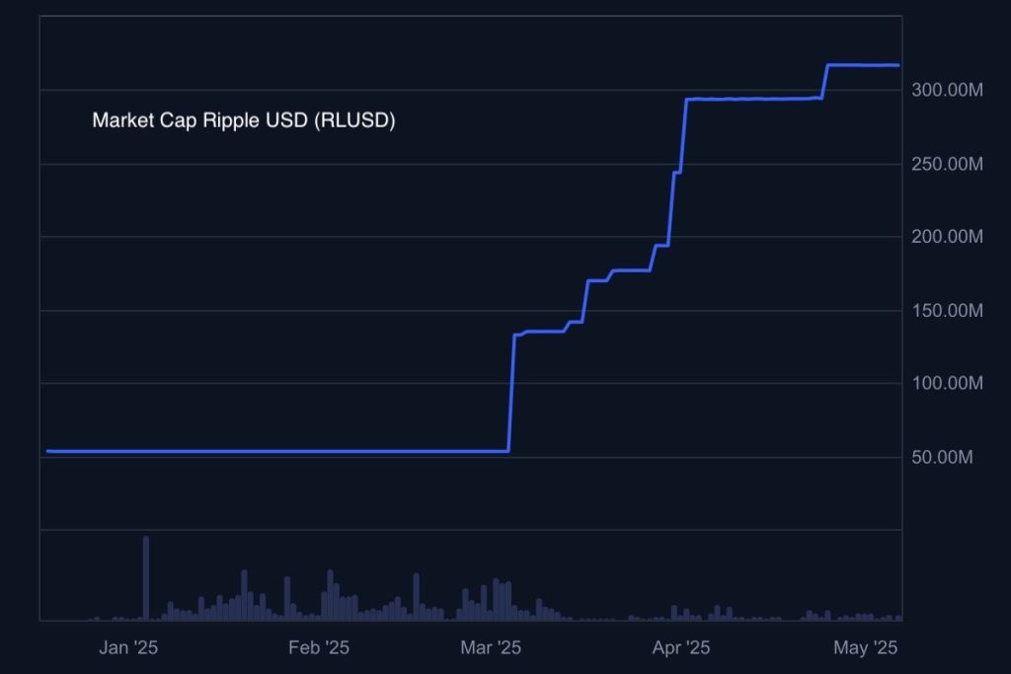Select the 100.00M y-axis label
Viewport: 1011px width, 674px height.
947,384
